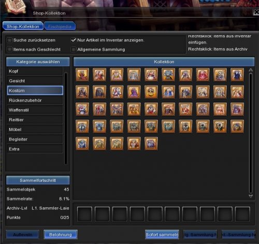Enable the 'Allgemeine Sammlung' checkbox
Screen dimensions: 259x244
(74, 49)
